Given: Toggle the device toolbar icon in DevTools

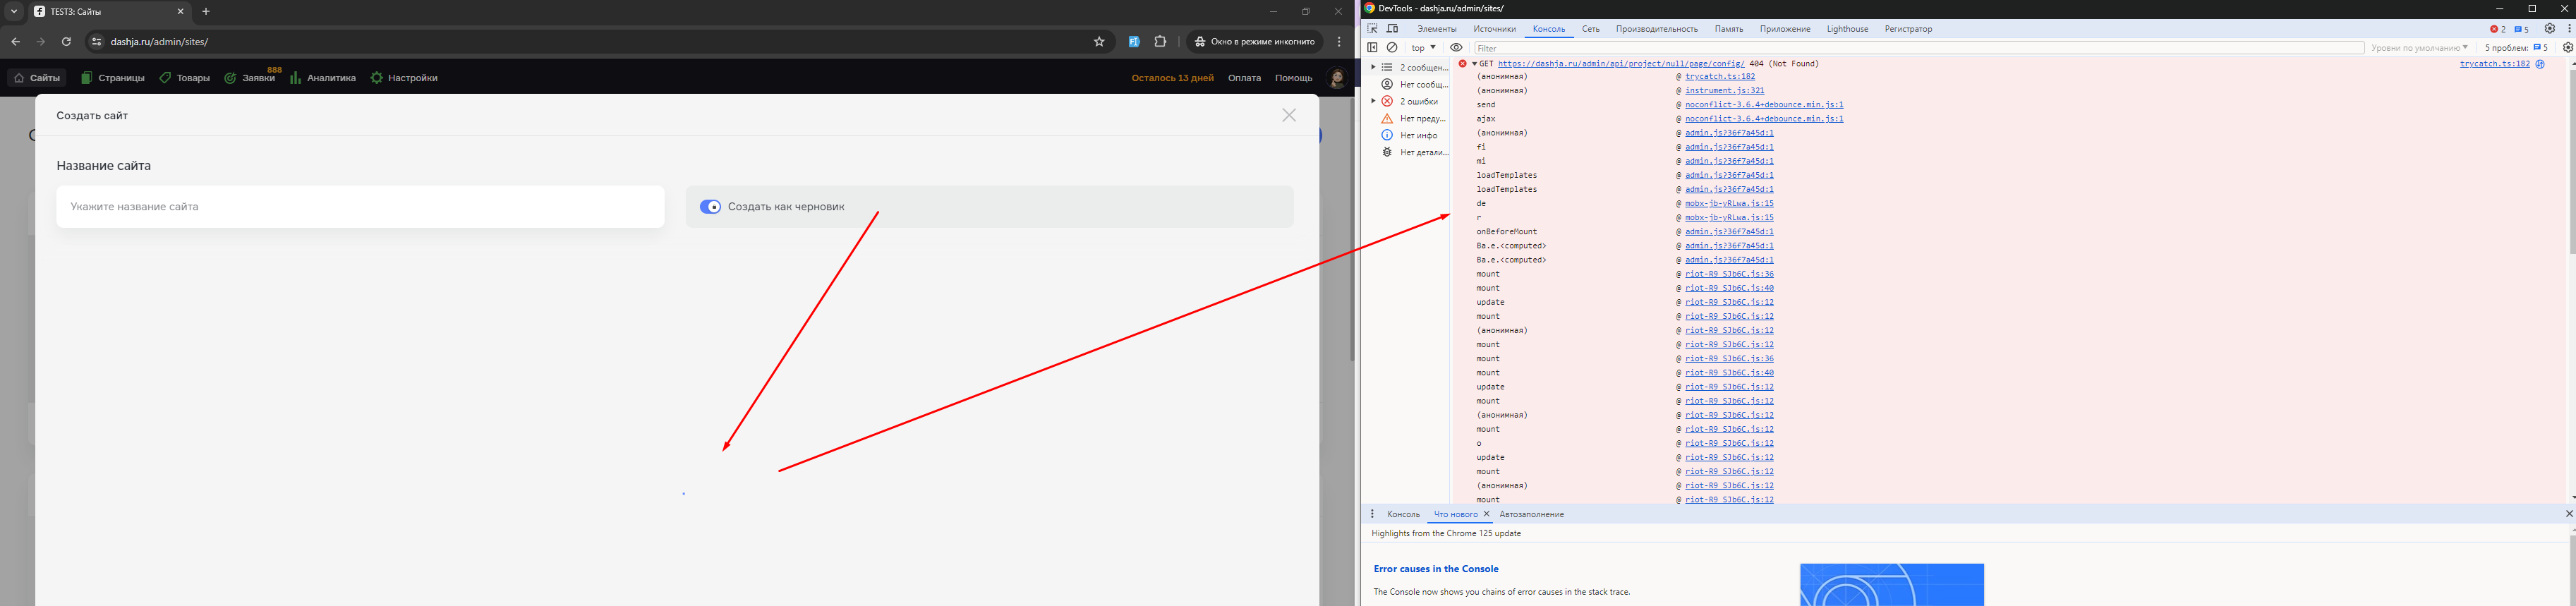Looking at the screenshot, I should pyautogui.click(x=1392, y=29).
